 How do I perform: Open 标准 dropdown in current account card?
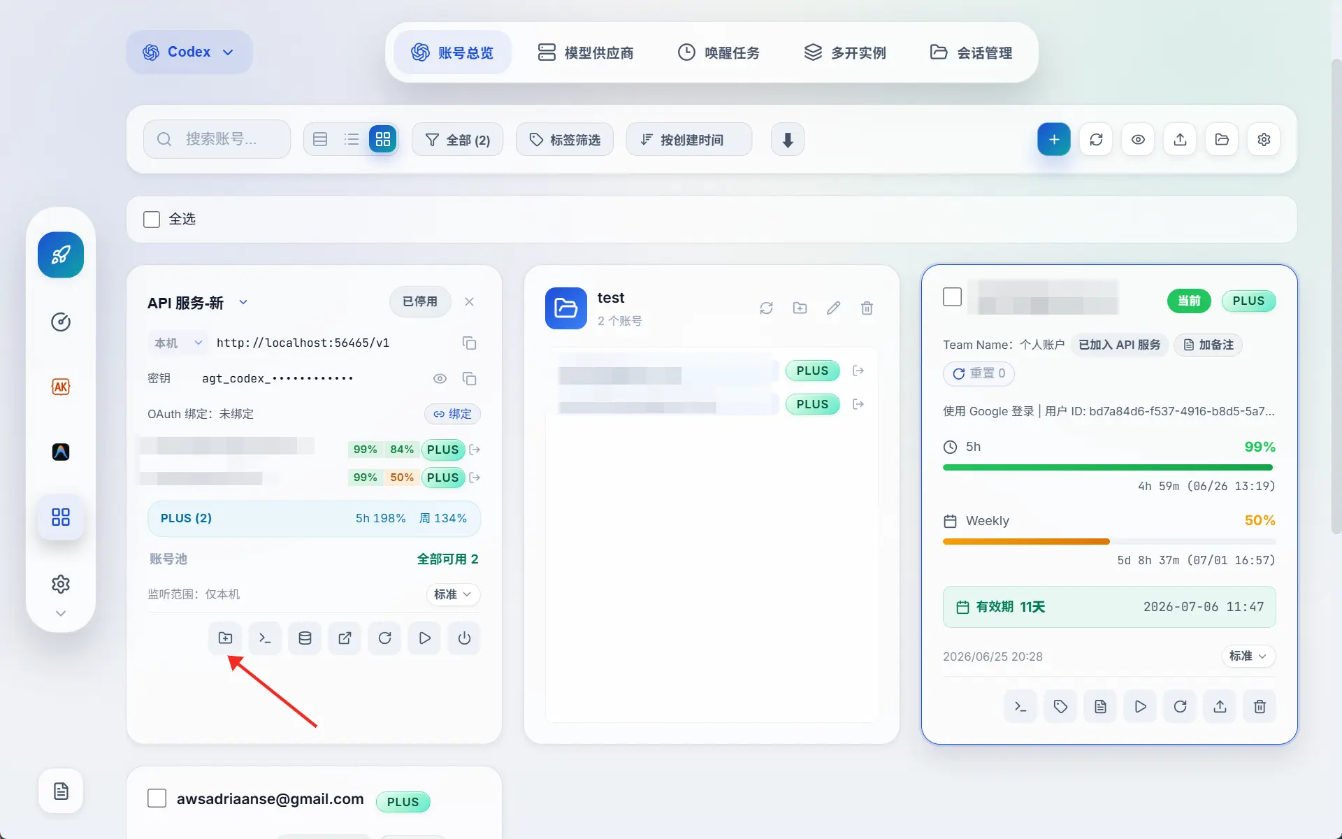1248,657
